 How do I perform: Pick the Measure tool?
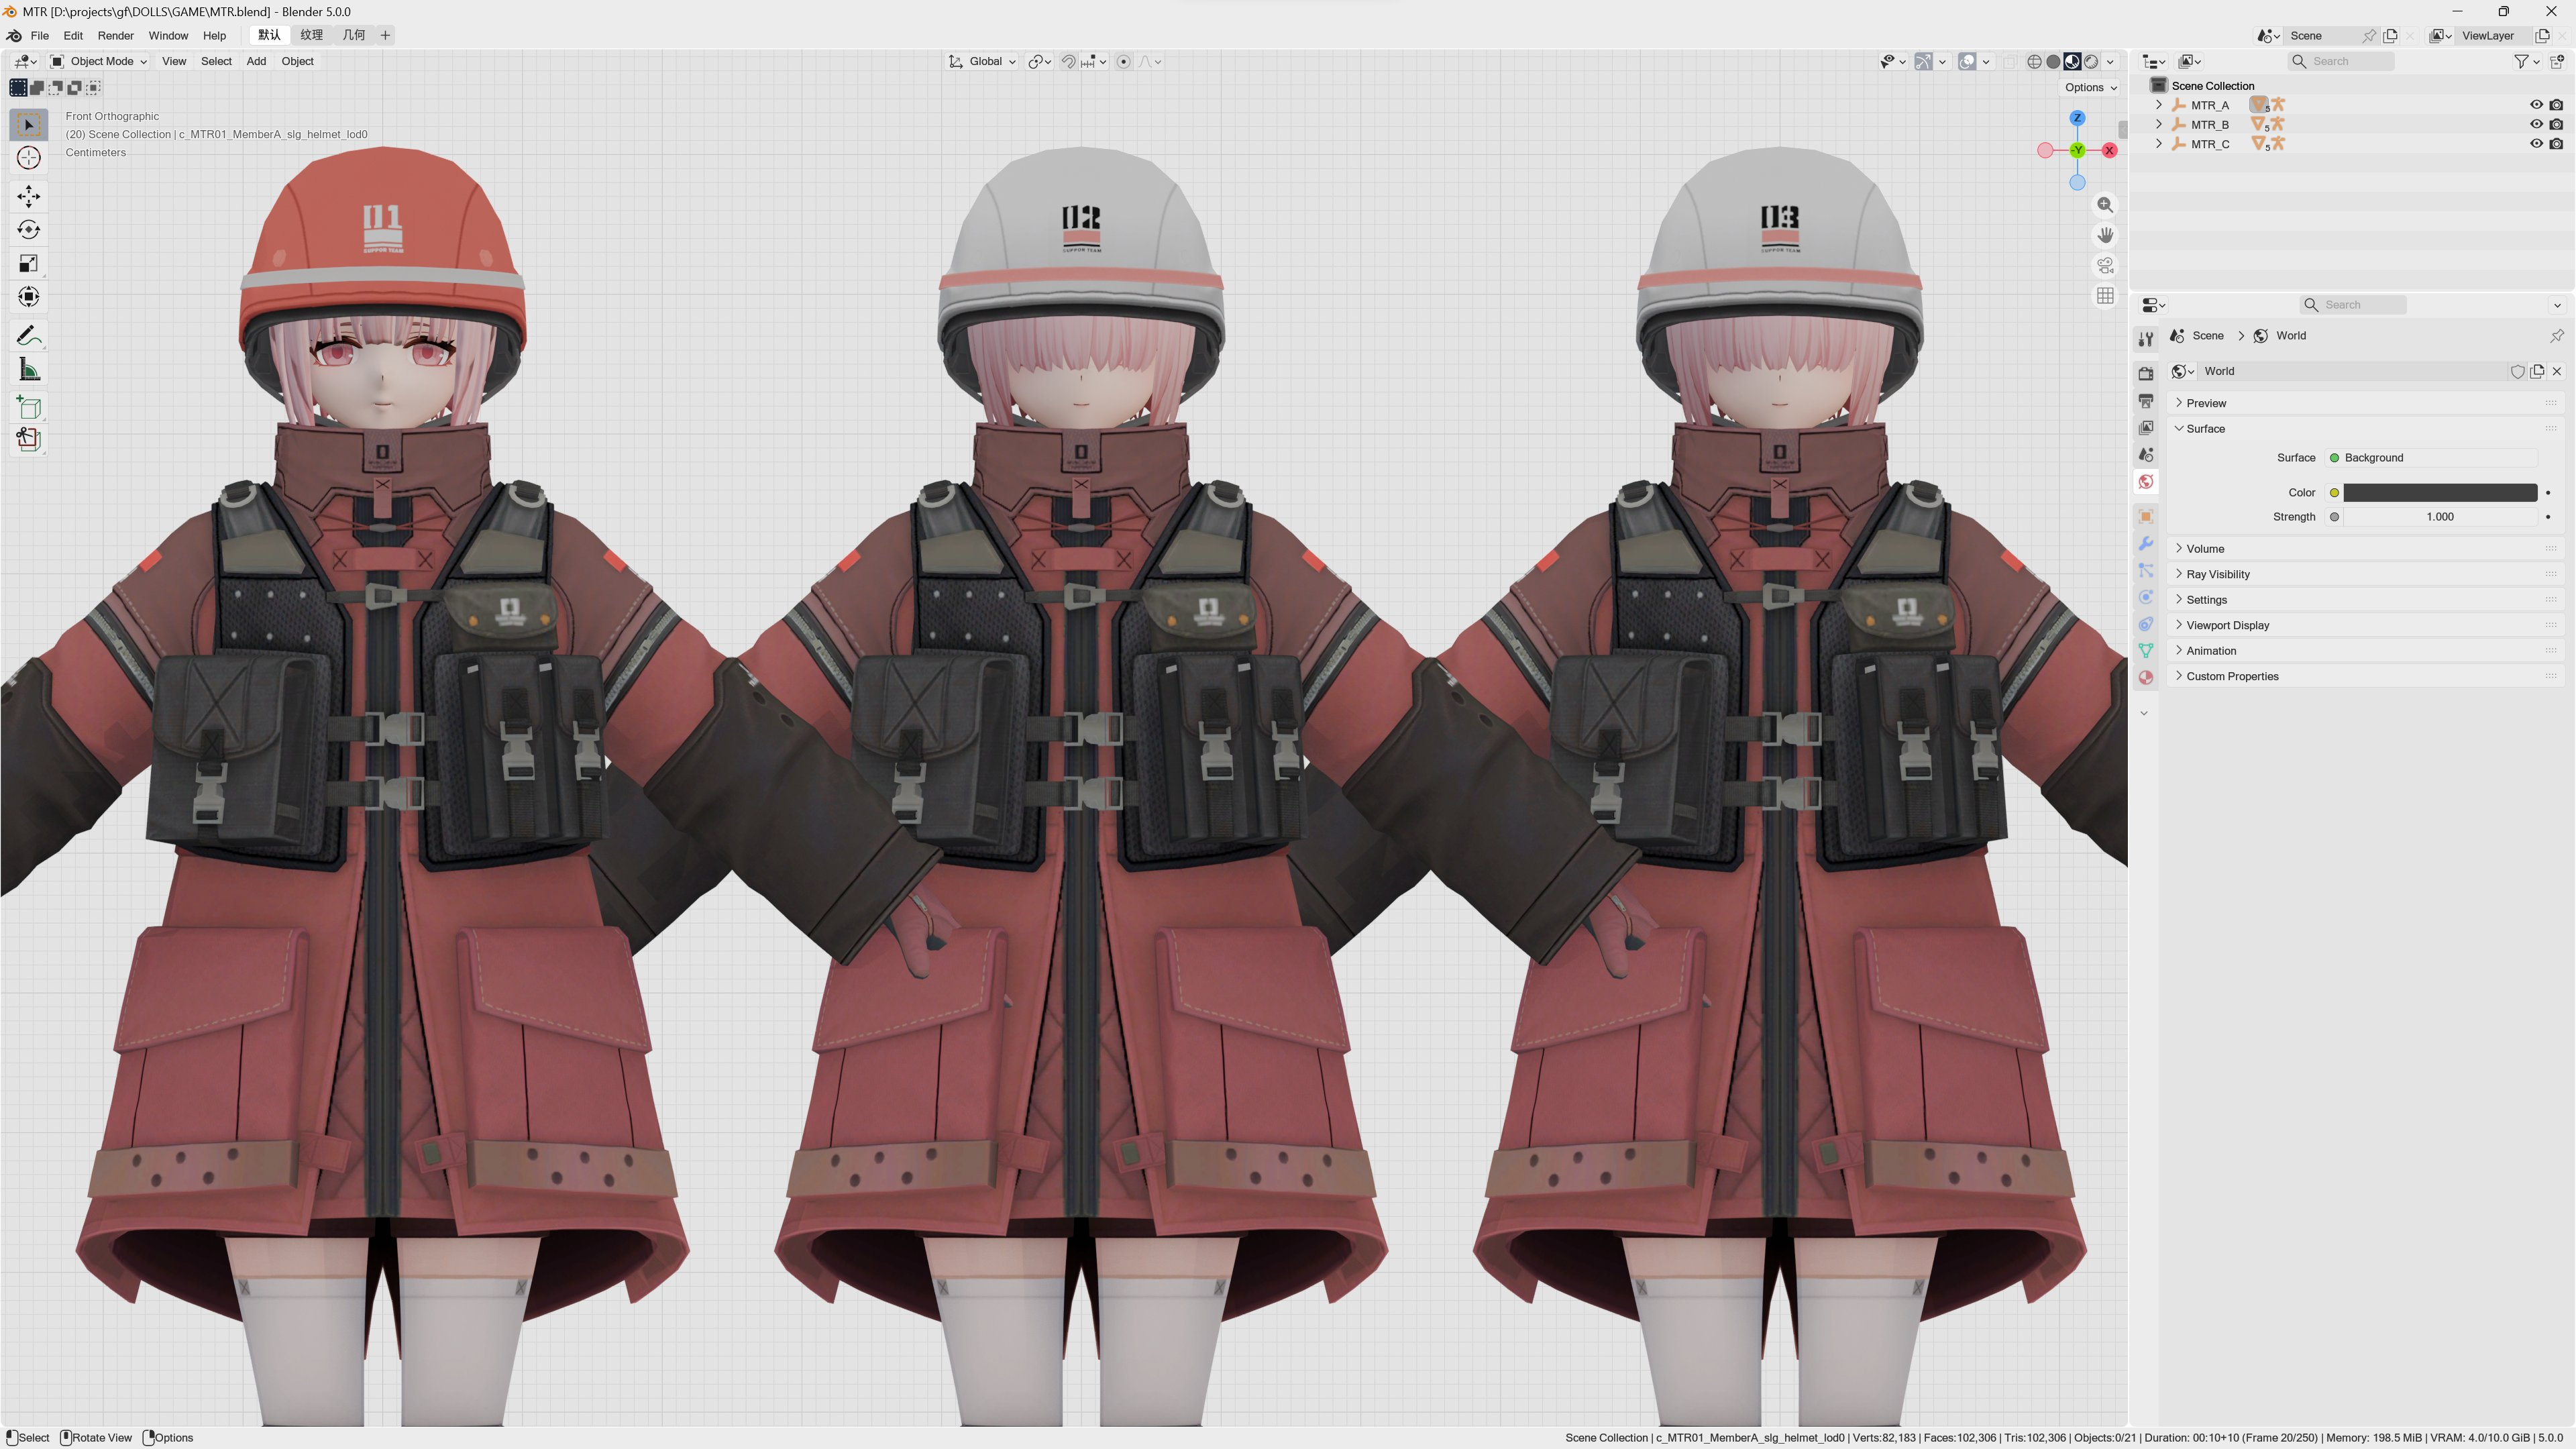tap(29, 371)
